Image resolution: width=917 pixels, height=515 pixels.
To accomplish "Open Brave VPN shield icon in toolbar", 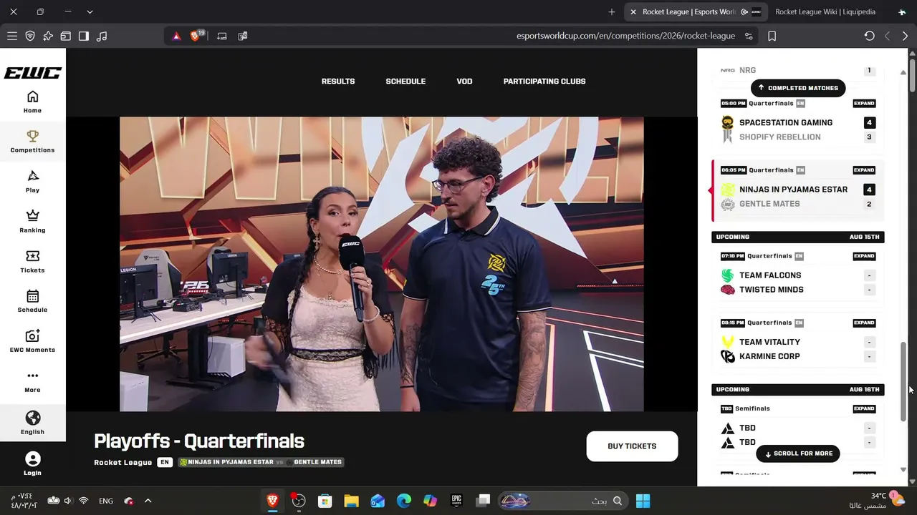I will point(30,36).
